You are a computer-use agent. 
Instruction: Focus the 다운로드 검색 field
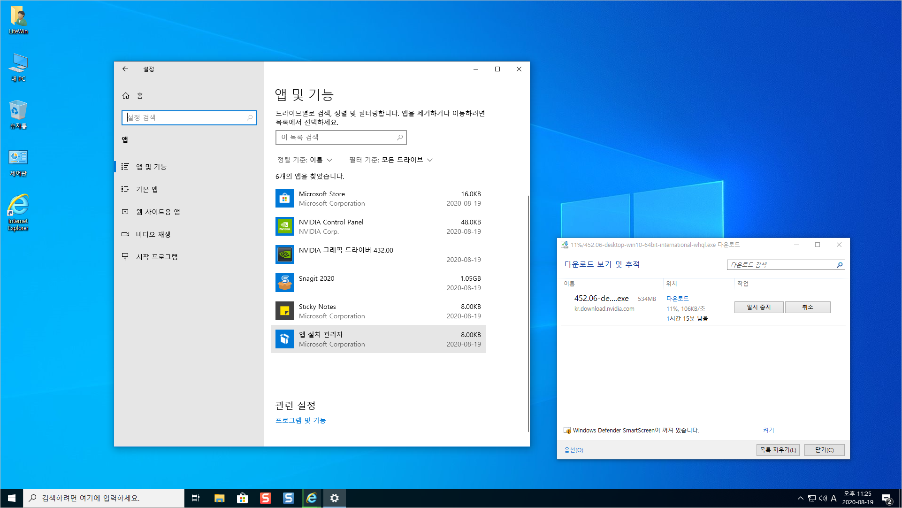[x=786, y=265]
